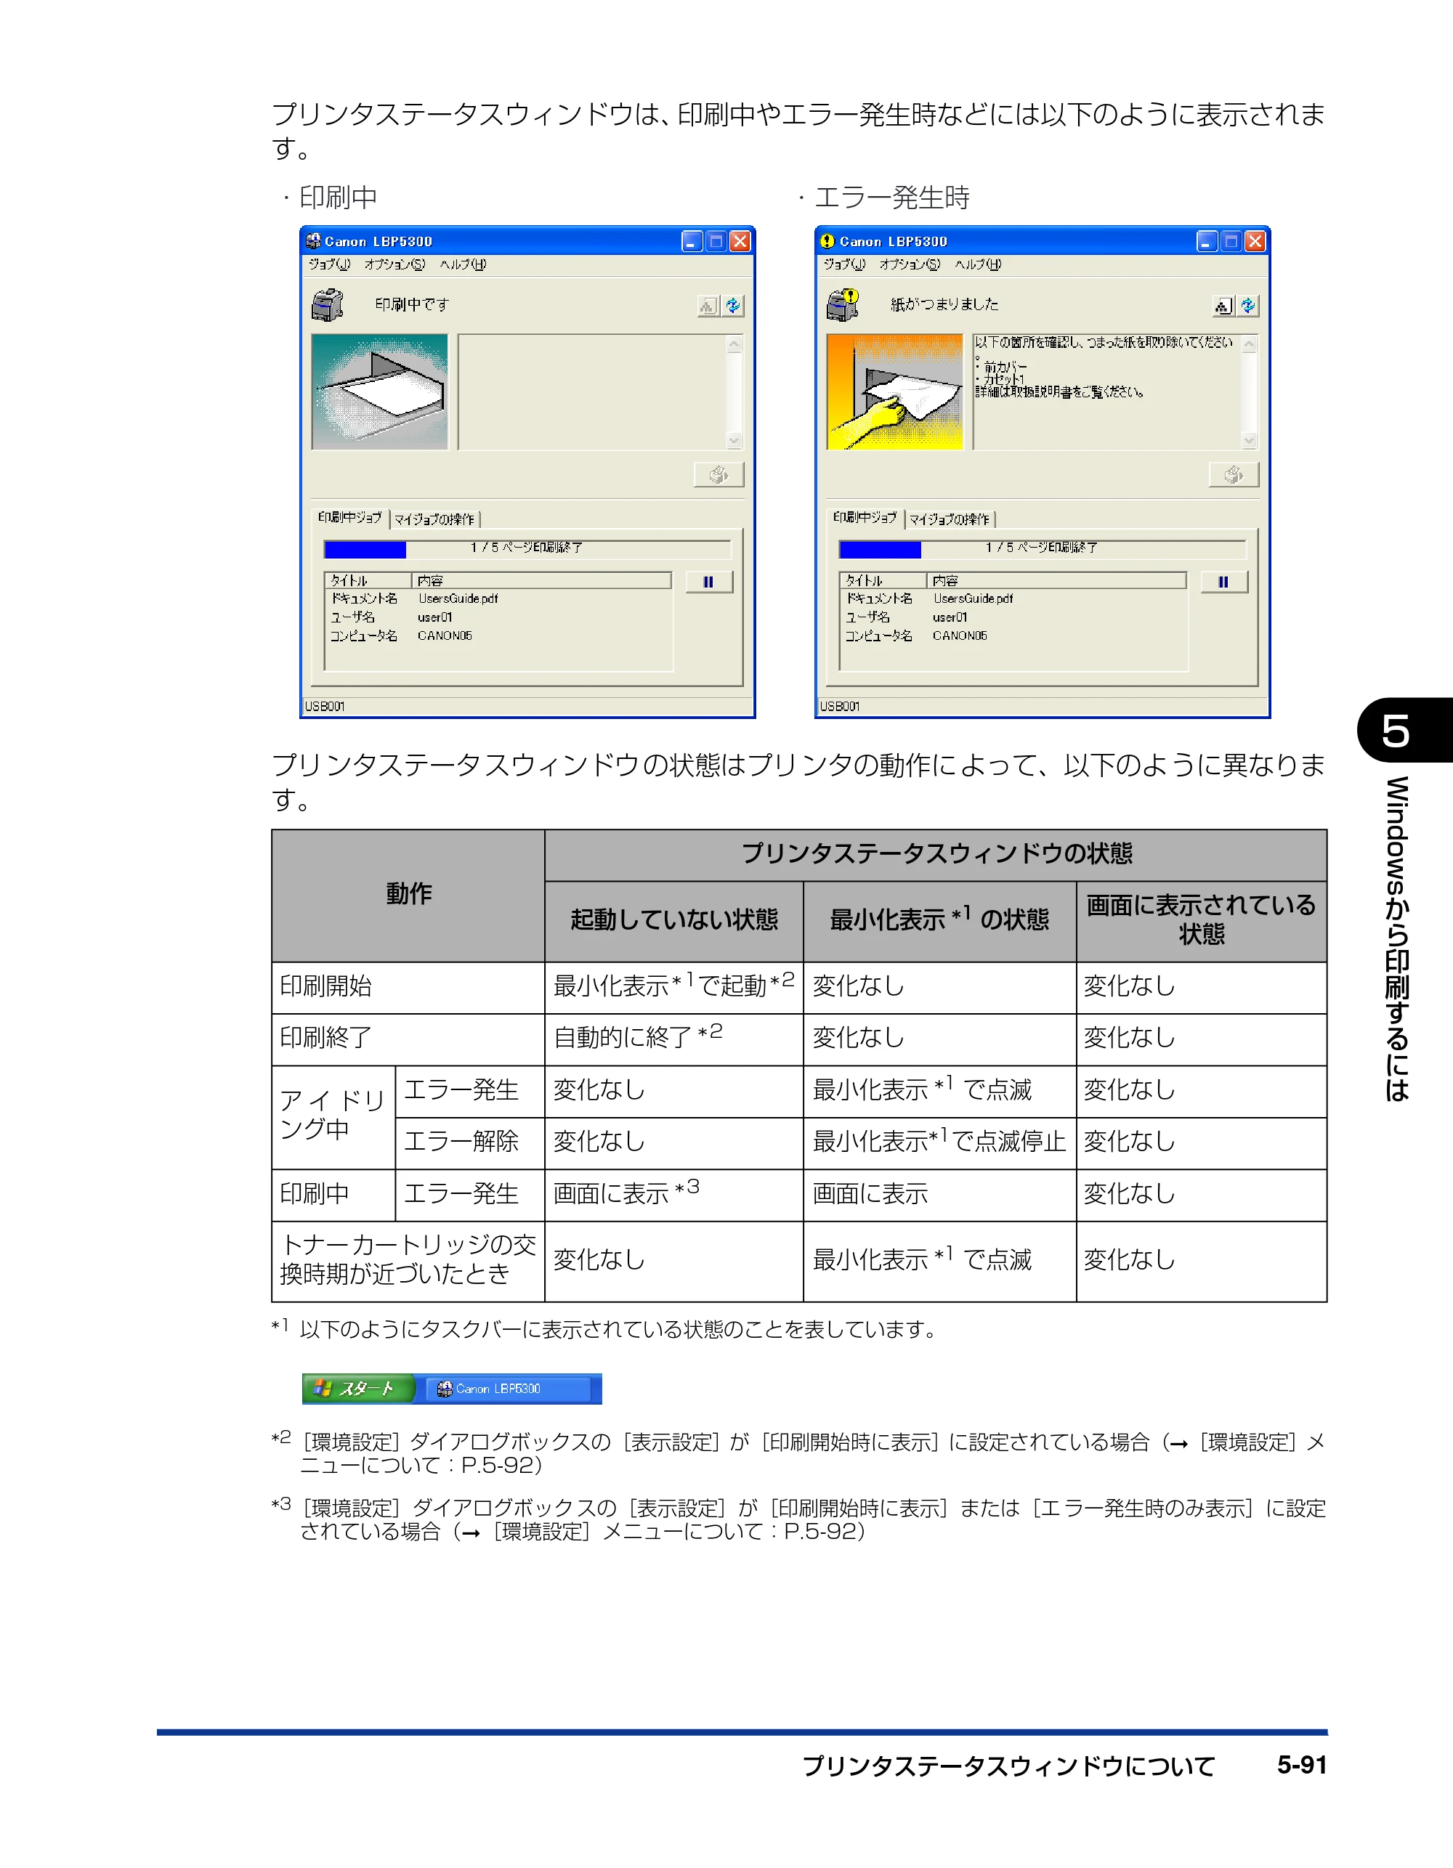Click the paper jam illustration in 紙がつまりました window

pos(895,391)
